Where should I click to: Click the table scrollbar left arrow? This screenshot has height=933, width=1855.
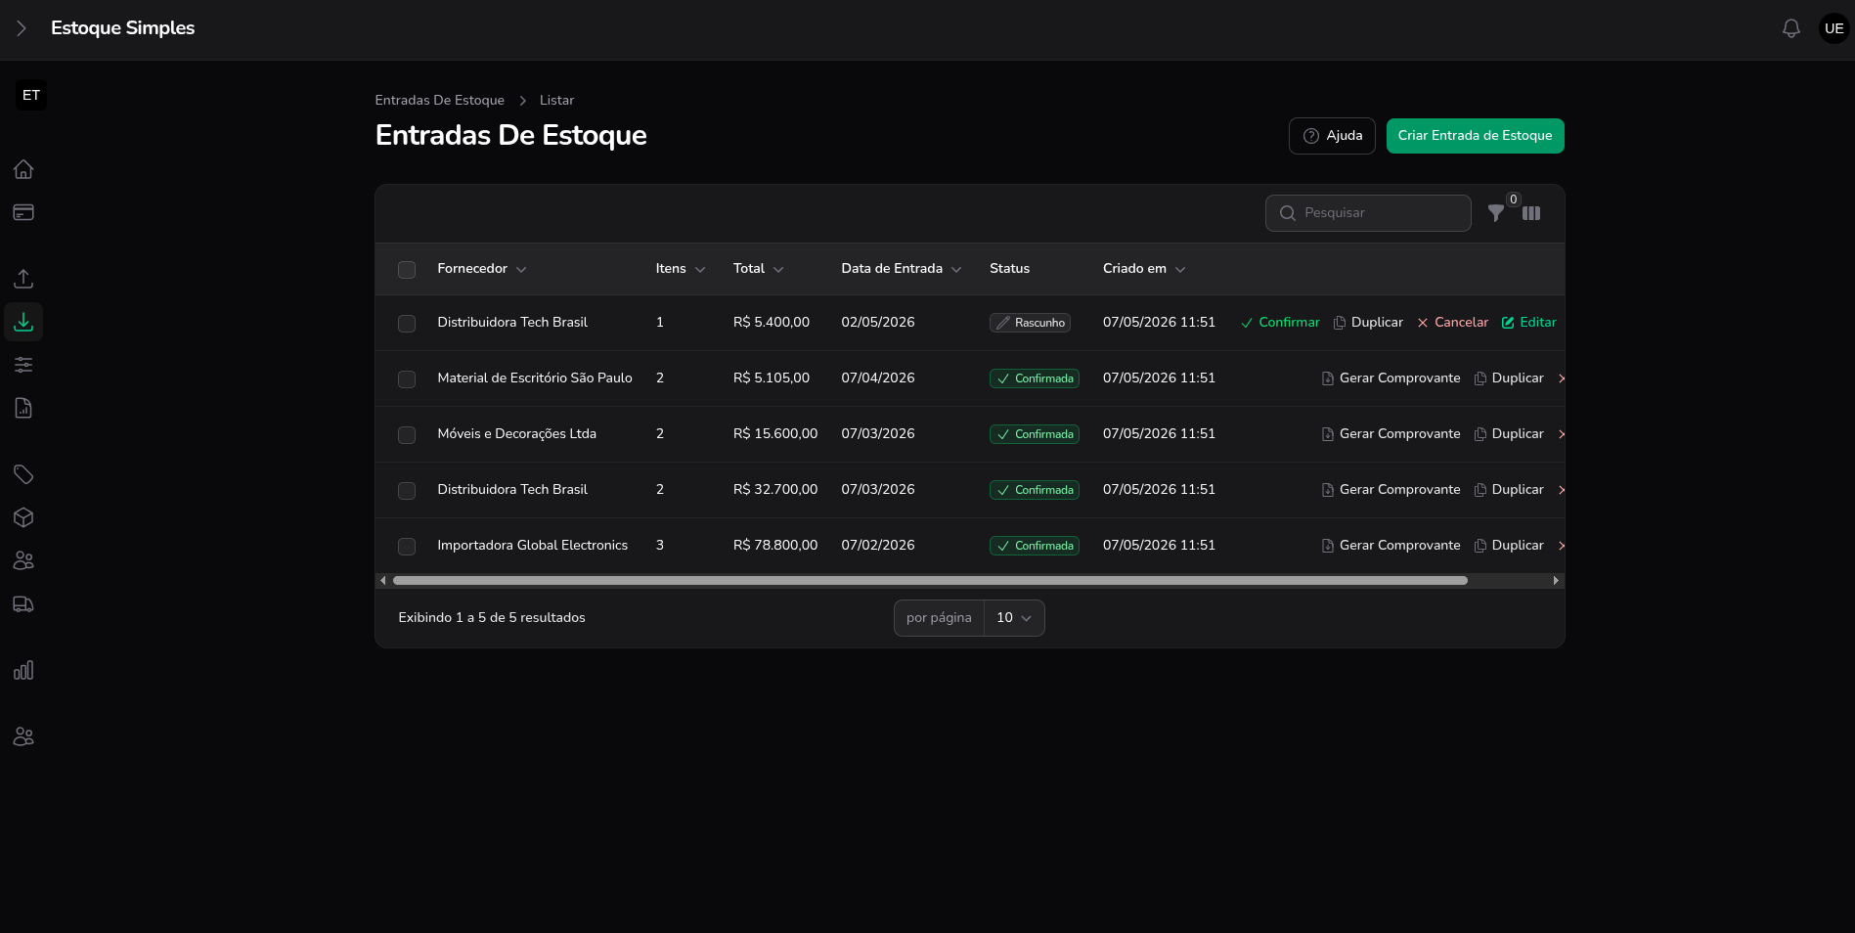coord(383,581)
